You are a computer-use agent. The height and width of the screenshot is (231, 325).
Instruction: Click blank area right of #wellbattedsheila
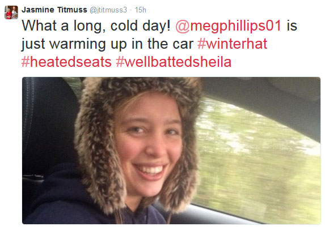(x=276, y=62)
